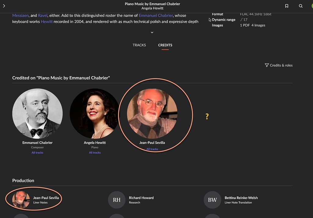Collapse the album review with the down chevron

152,32
